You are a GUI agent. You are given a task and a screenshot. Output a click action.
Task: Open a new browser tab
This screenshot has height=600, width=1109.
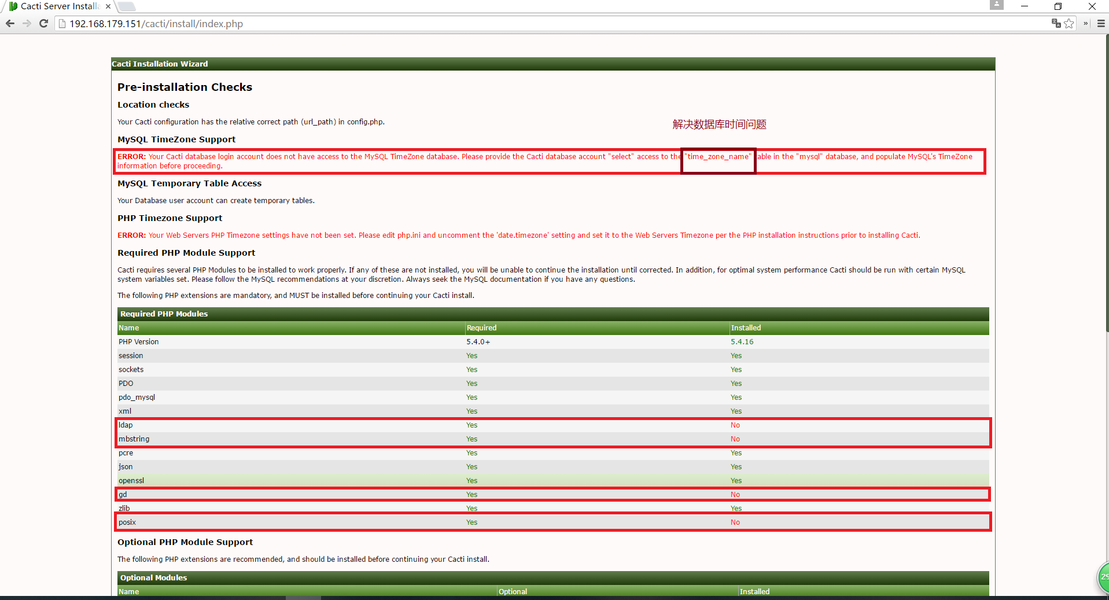[127, 6]
